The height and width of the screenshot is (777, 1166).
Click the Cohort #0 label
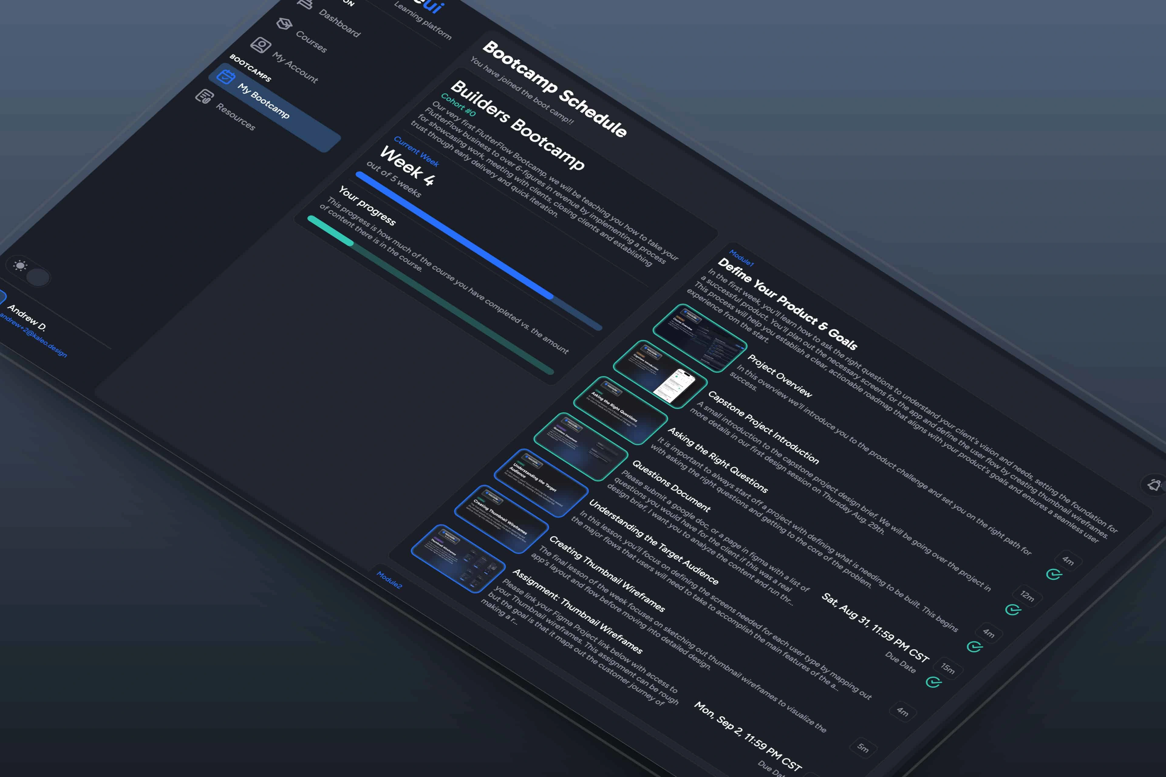(458, 104)
